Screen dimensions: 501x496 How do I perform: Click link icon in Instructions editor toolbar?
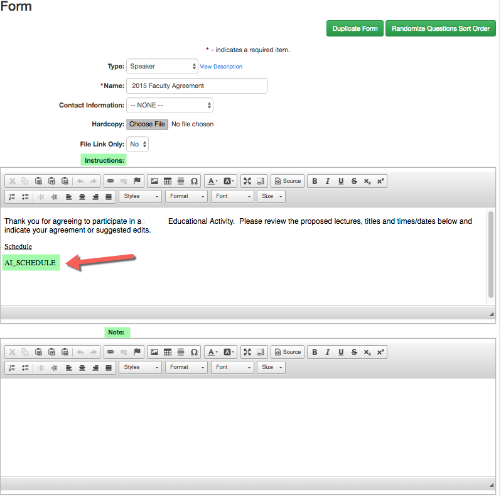[x=110, y=181]
